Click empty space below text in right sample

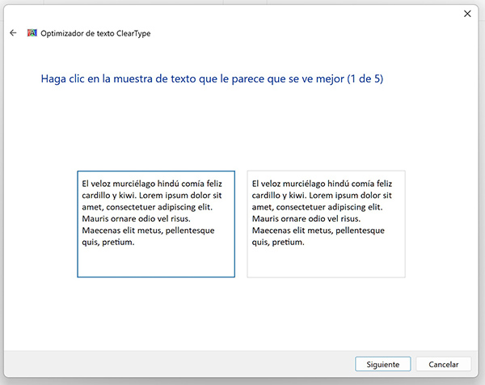pos(326,263)
